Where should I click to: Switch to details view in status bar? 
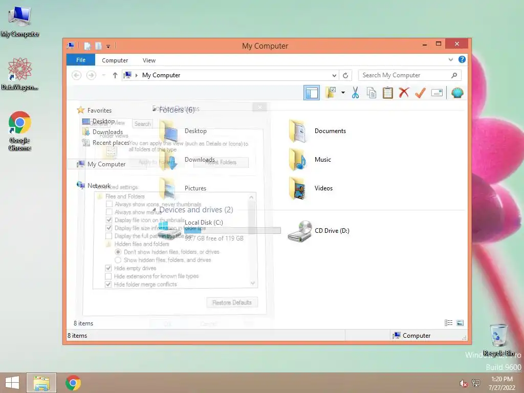pyautogui.click(x=448, y=323)
